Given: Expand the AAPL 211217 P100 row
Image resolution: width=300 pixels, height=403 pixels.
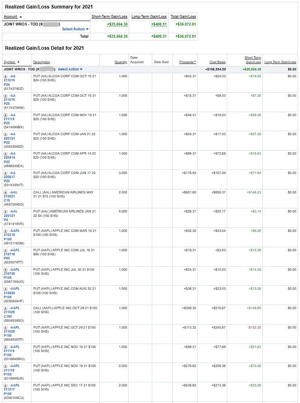Looking at the screenshot, I should click(5, 386).
